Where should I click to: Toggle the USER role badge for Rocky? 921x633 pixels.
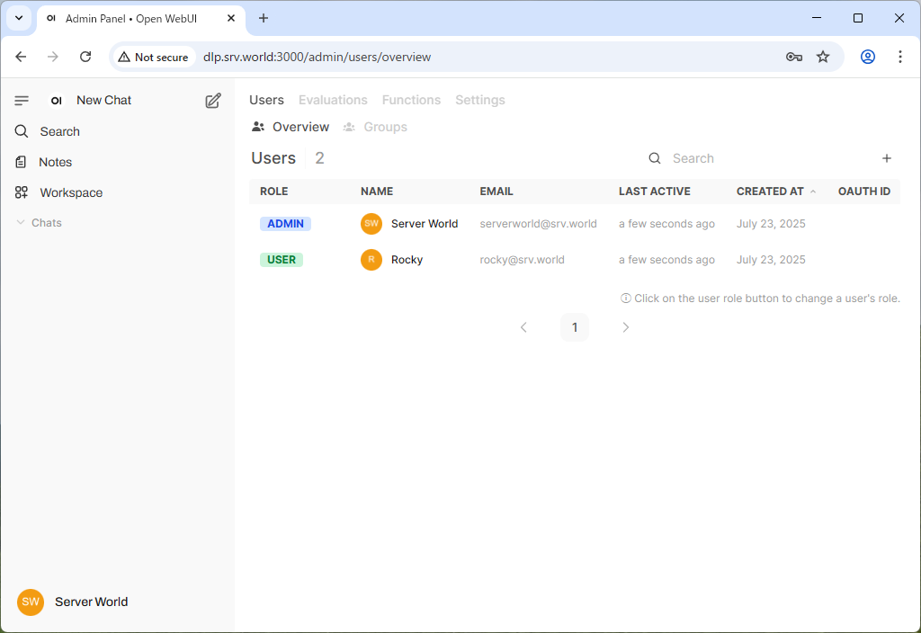(282, 260)
